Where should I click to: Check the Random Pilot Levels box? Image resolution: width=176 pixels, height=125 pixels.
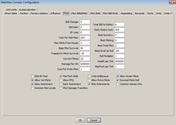point(33,88)
